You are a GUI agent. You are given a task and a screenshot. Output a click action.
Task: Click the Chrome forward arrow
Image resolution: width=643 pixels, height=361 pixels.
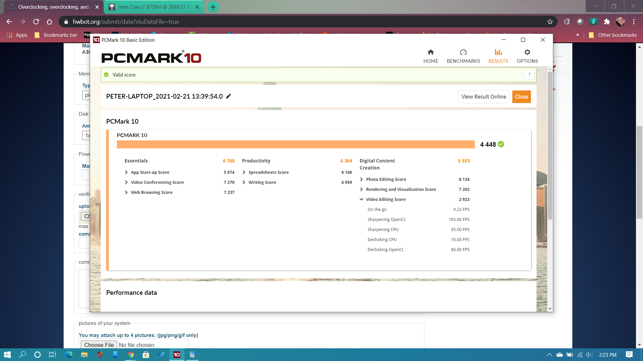pyautogui.click(x=22, y=22)
